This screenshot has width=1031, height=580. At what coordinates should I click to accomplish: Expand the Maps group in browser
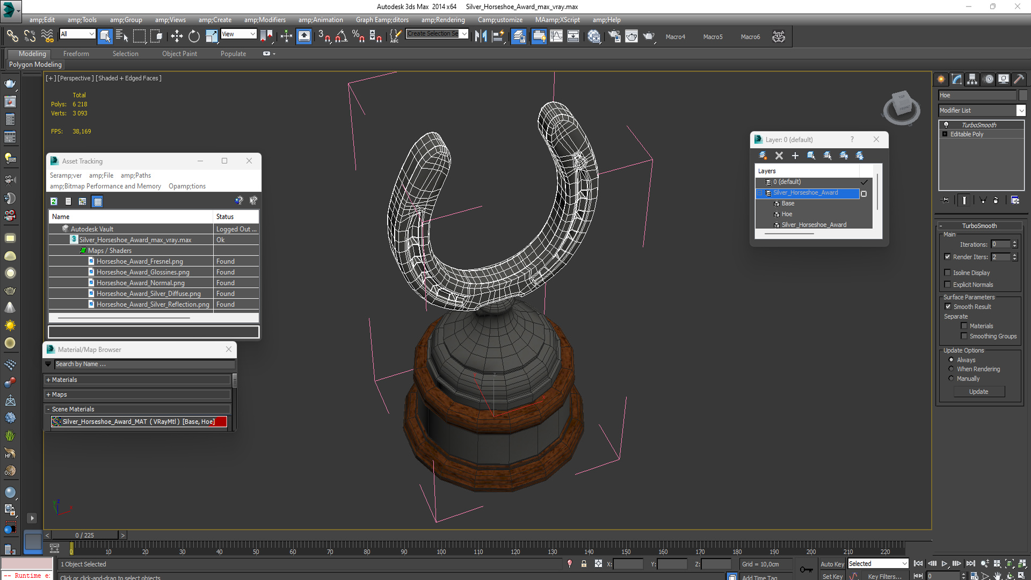click(x=139, y=395)
